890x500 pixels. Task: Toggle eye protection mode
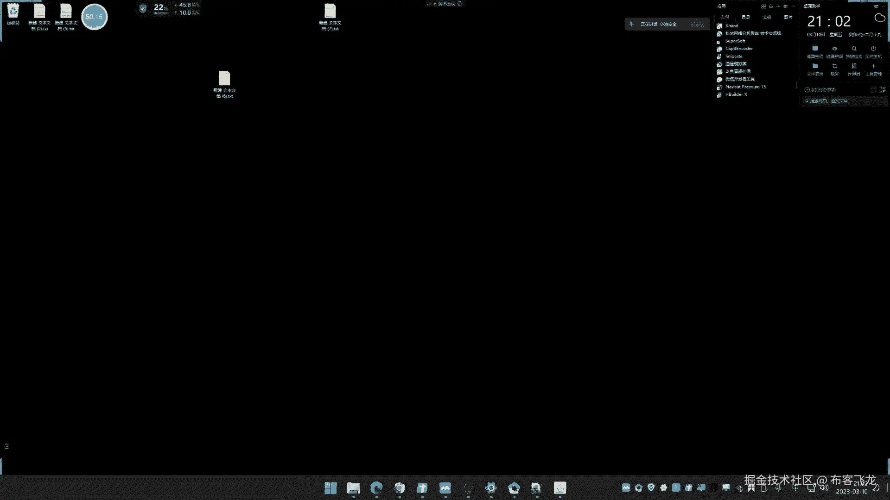click(x=834, y=49)
